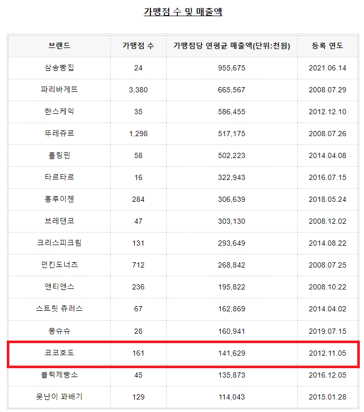This screenshot has width=364, height=412.
Task: Click the brand name 블럭제빵소
Action: pyautogui.click(x=60, y=375)
